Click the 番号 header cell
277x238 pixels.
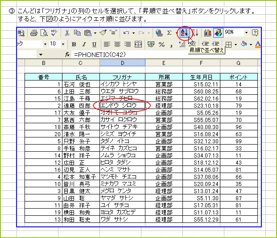click(x=43, y=77)
